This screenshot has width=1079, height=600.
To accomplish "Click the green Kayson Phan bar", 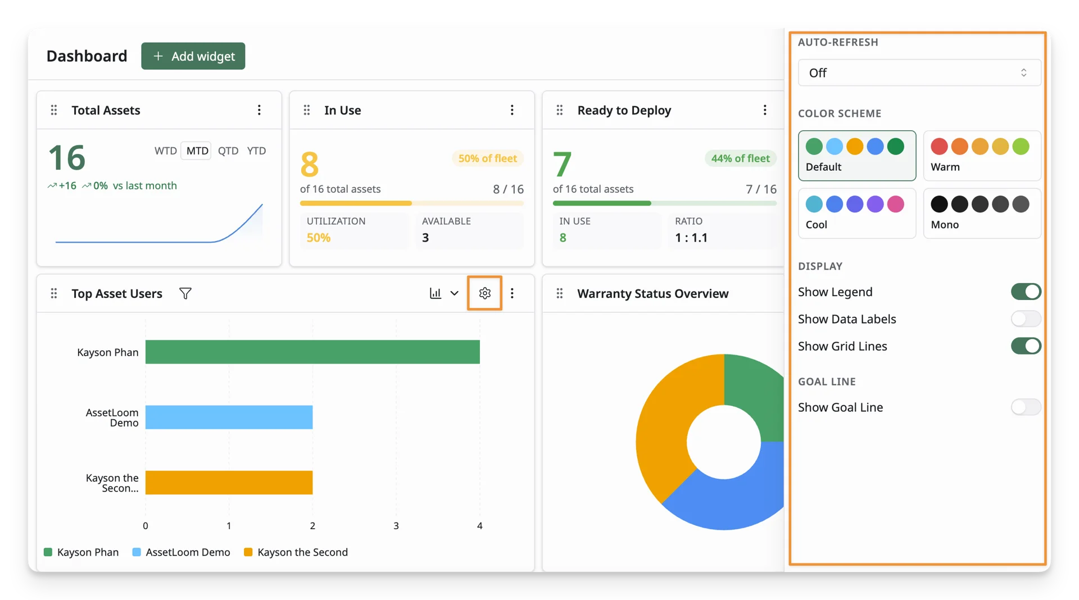I will tap(312, 352).
